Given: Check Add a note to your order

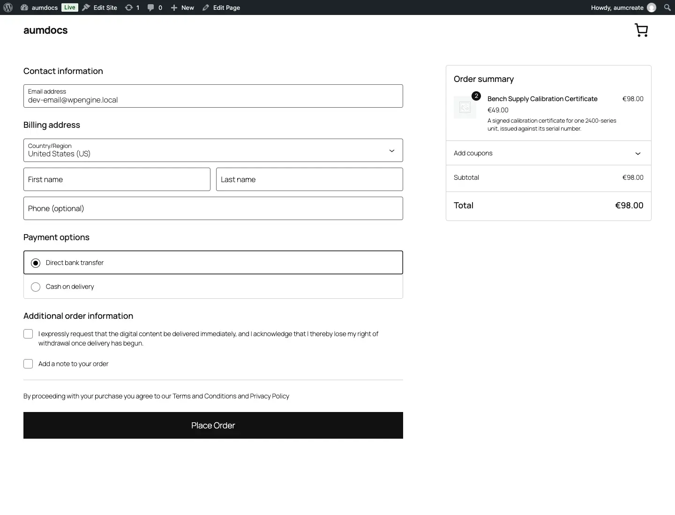Looking at the screenshot, I should (x=28, y=364).
